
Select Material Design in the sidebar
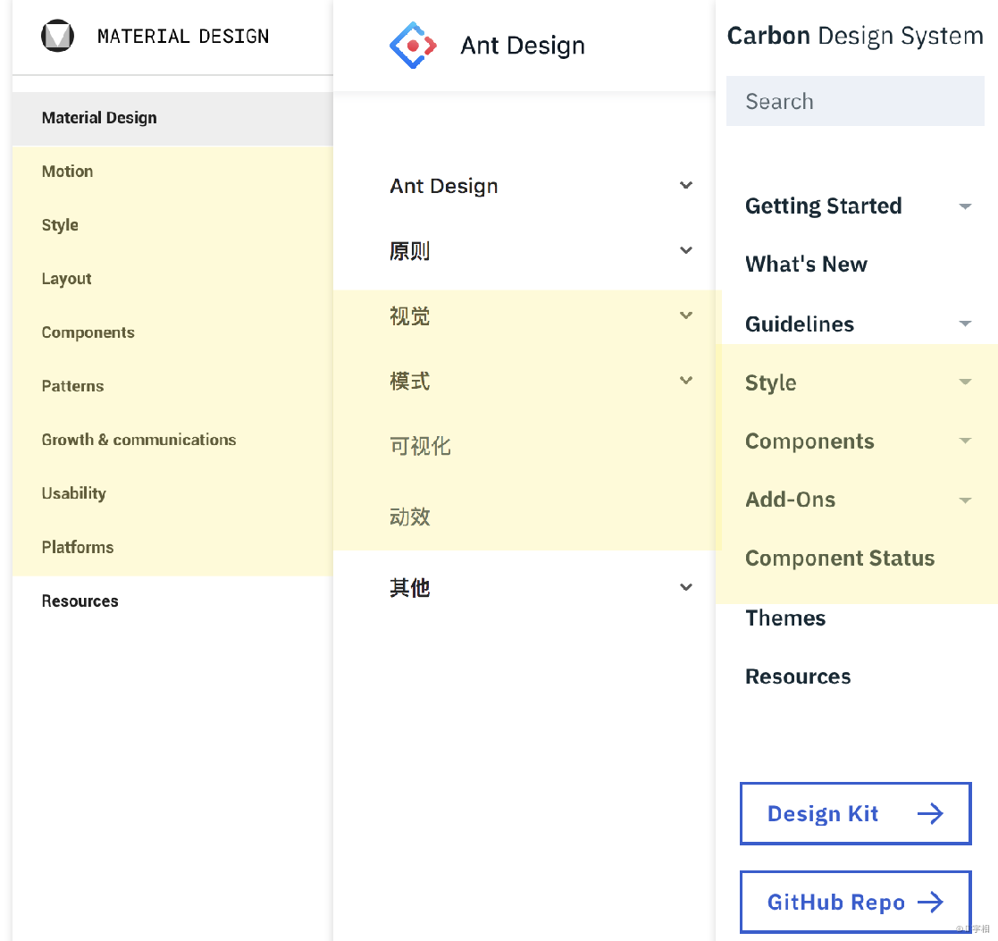(x=172, y=119)
